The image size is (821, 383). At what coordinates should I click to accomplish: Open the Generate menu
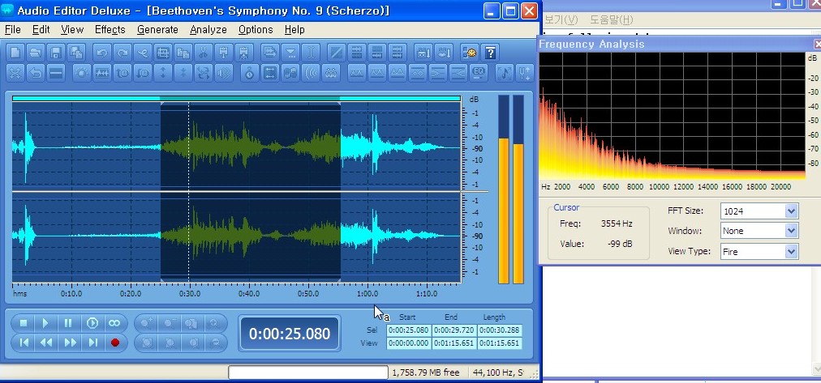[157, 30]
